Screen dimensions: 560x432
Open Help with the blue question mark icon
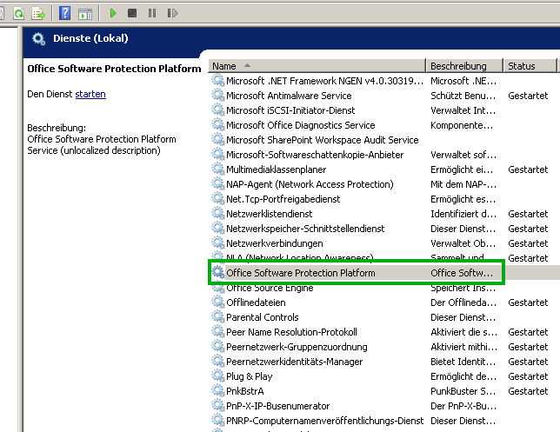click(64, 13)
